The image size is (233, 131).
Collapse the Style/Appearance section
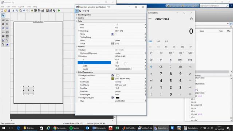tap(77, 72)
